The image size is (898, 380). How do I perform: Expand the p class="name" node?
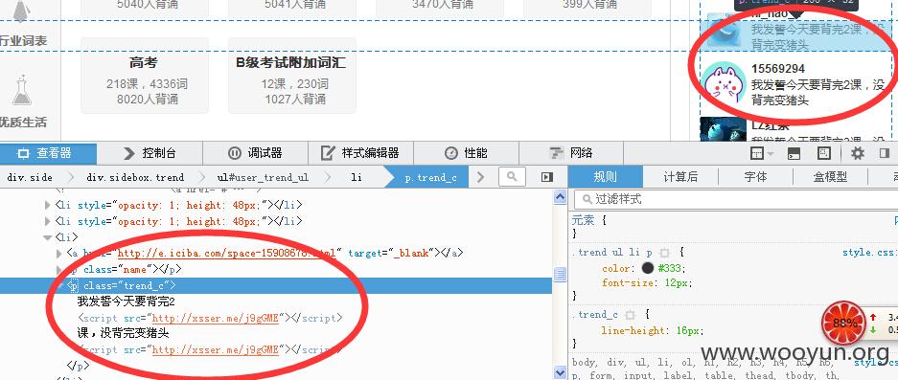coord(59,269)
